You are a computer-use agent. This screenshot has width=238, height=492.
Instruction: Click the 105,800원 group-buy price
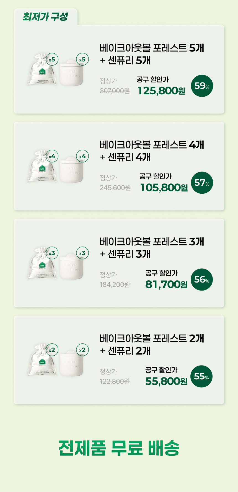[164, 188]
